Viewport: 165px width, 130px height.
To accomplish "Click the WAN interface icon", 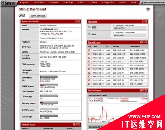I will pos(90,27).
